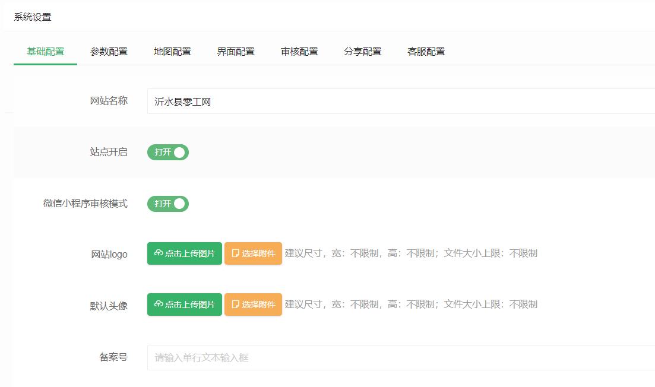Switch to the 基础配置 tab
The width and height of the screenshot is (655, 387).
pyautogui.click(x=46, y=52)
